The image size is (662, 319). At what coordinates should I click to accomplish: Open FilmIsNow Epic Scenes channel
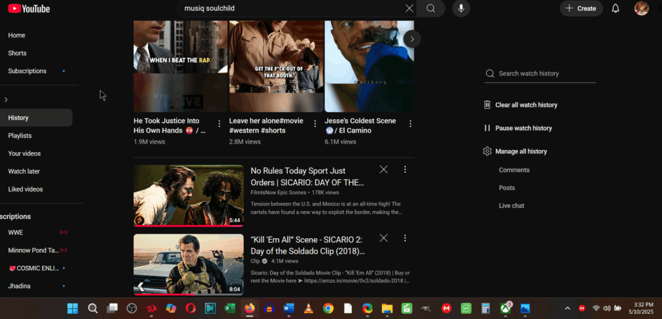click(x=278, y=192)
